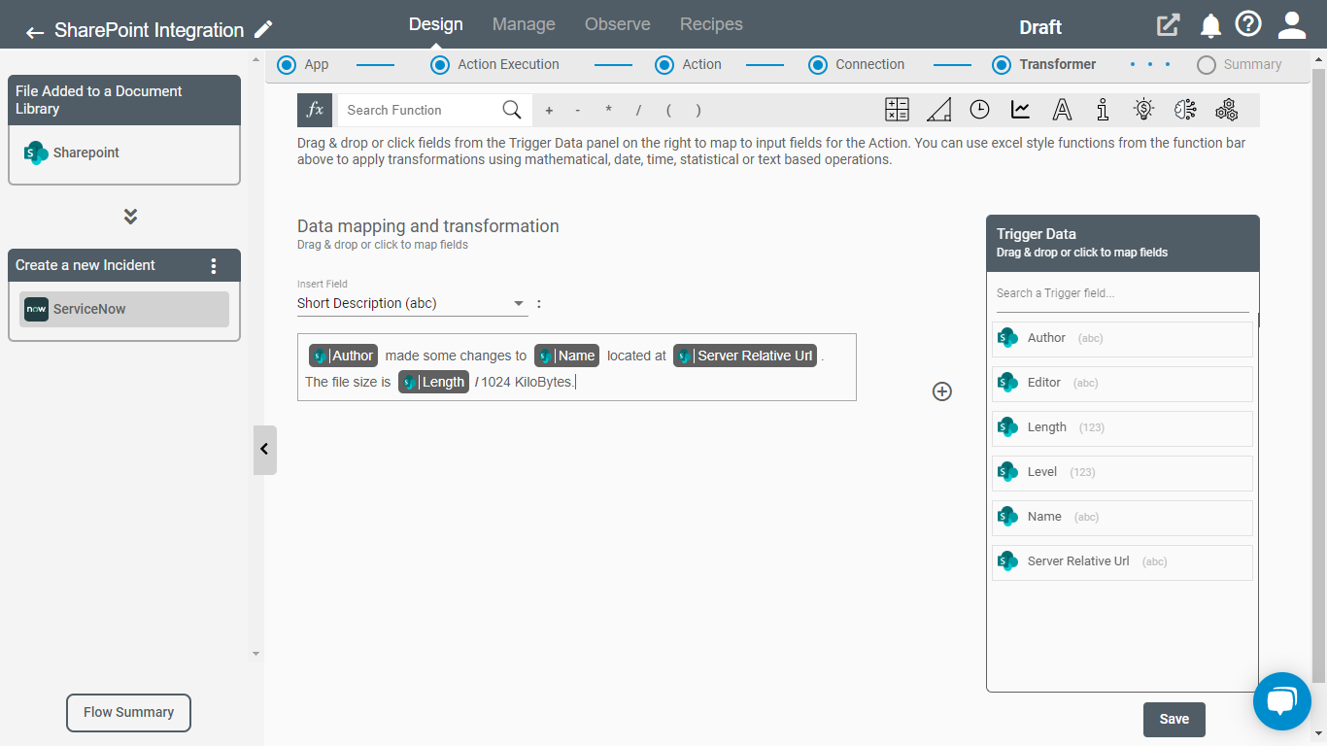Open notifications bell
1327x746 pixels.
[x=1210, y=26]
